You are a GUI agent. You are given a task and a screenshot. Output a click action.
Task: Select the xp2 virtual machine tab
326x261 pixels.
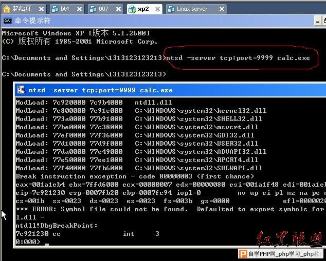(144, 9)
